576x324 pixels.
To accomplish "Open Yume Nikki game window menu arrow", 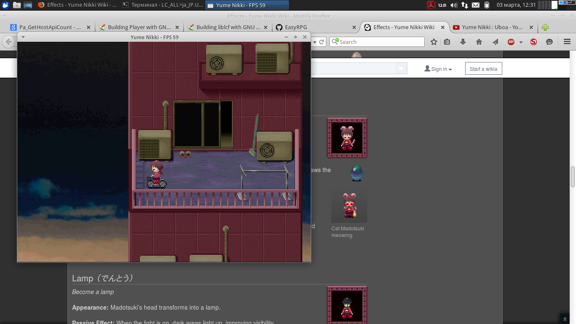I will pos(23,37).
